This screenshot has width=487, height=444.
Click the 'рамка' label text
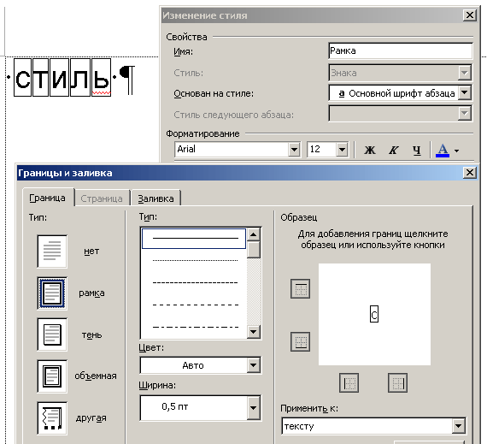coord(91,293)
